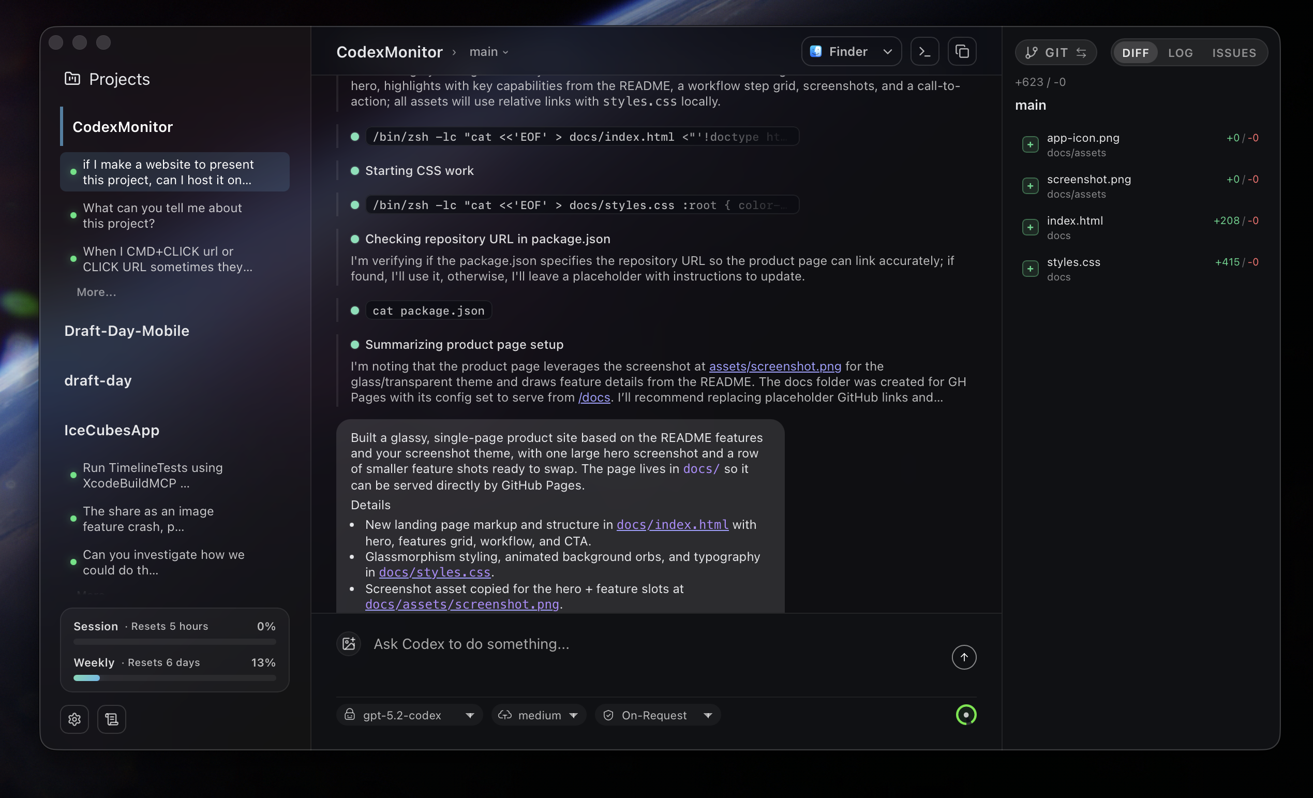This screenshot has height=798, width=1313.
Task: Stage index.html with its plus toggle
Action: 1030,227
